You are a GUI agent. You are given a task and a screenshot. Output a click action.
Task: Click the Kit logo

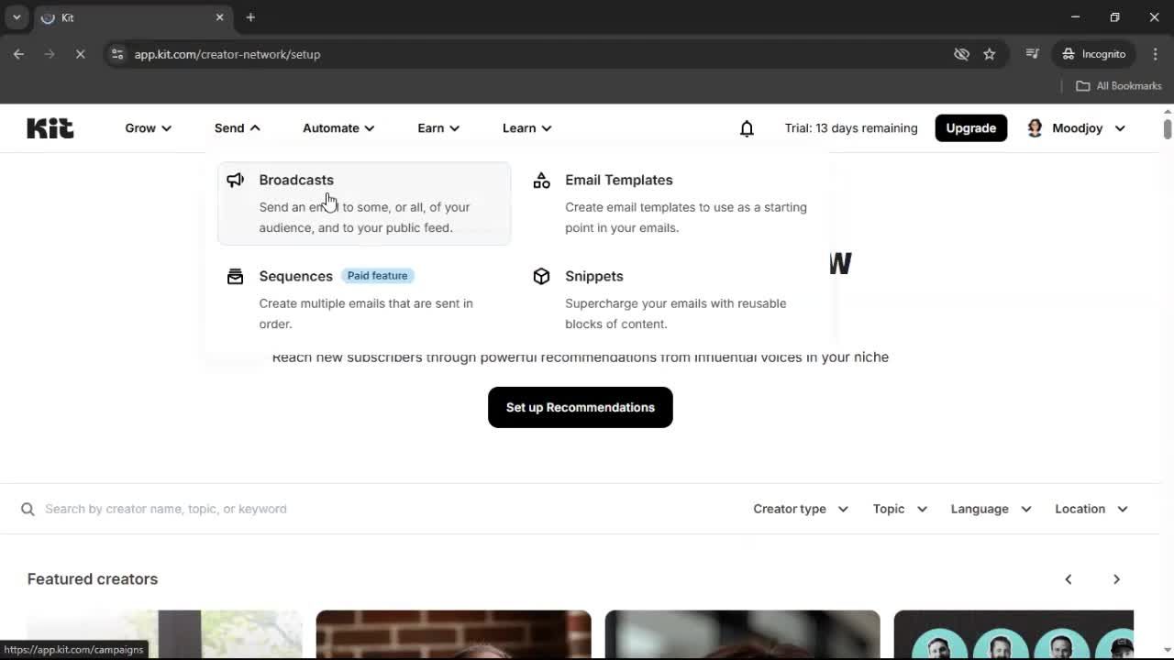[x=50, y=127]
